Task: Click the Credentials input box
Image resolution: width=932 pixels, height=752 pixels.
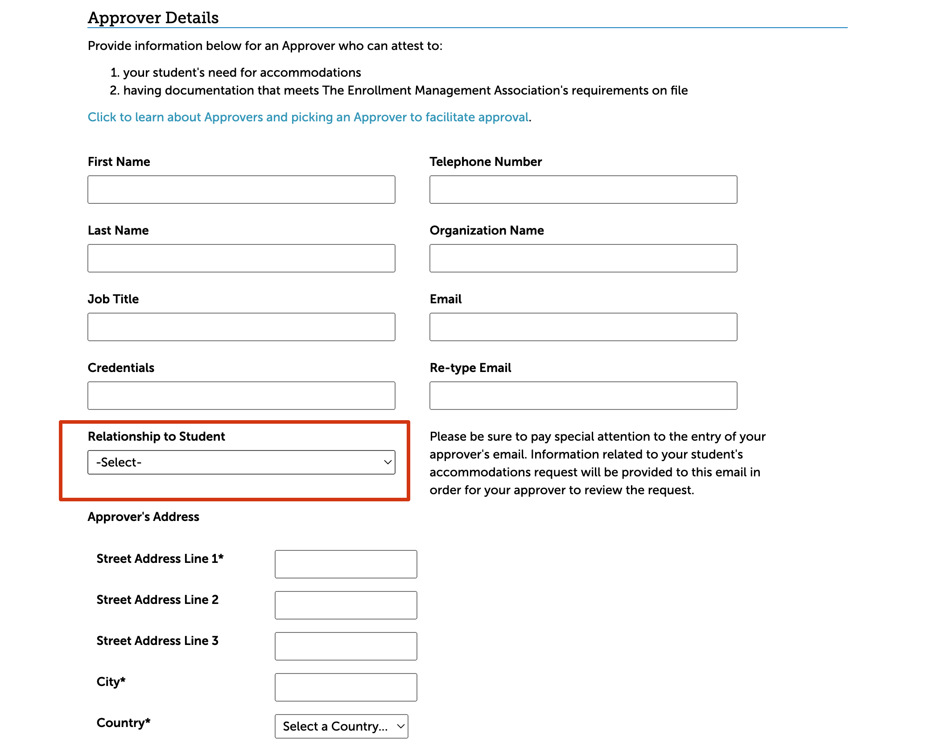Action: click(241, 396)
